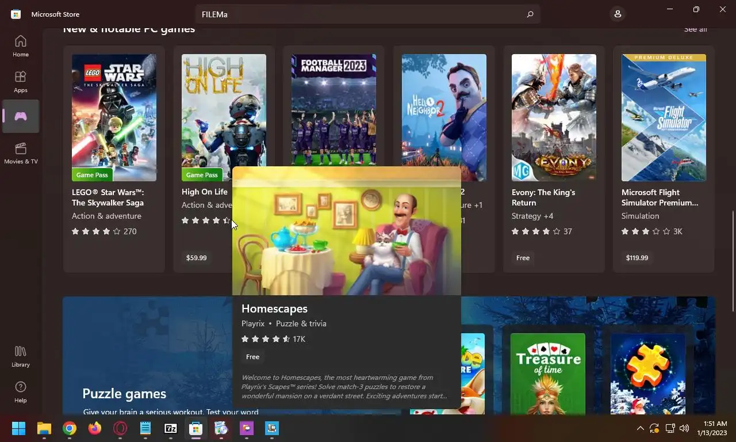Select the Gaming controller icon in sidebar
This screenshot has width=736, height=442.
21,116
